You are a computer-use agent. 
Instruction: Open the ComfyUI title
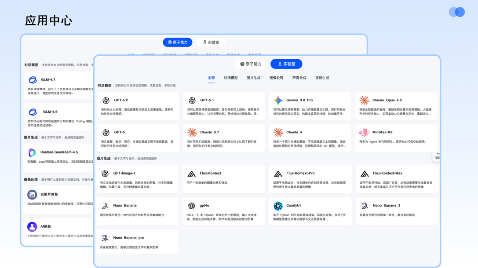293,206
